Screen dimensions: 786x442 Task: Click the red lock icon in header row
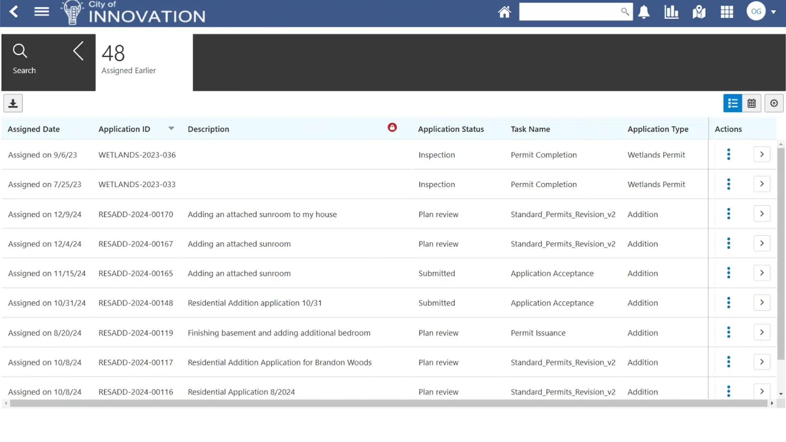click(x=392, y=127)
